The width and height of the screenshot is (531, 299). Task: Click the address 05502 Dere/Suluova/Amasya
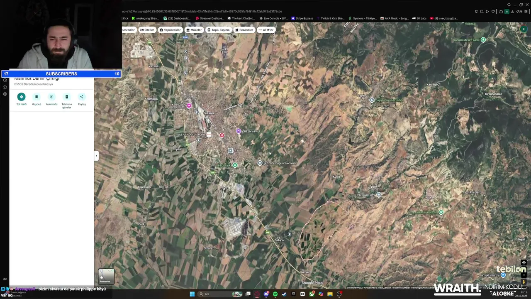point(34,84)
